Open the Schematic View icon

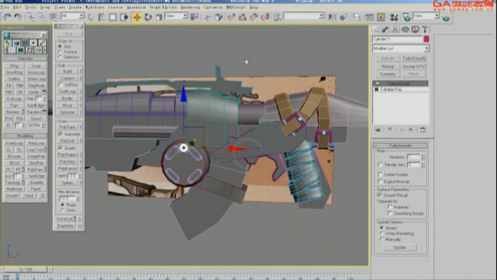[381, 17]
